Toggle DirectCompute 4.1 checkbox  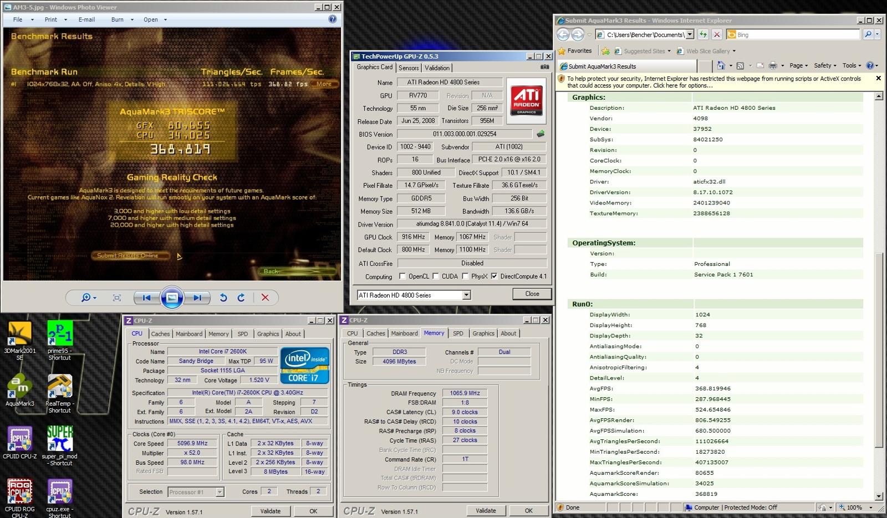[x=494, y=276]
